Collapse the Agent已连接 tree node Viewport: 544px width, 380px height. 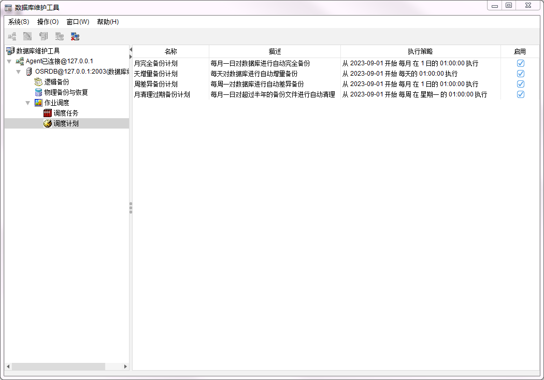click(9, 61)
